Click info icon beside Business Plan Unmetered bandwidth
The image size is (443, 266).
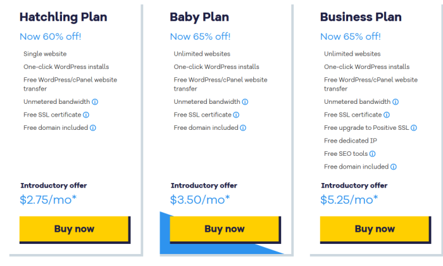point(396,102)
